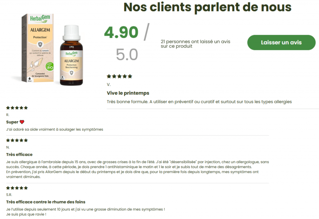Open the Allargem product box image
The image size is (319, 219).
(38, 48)
